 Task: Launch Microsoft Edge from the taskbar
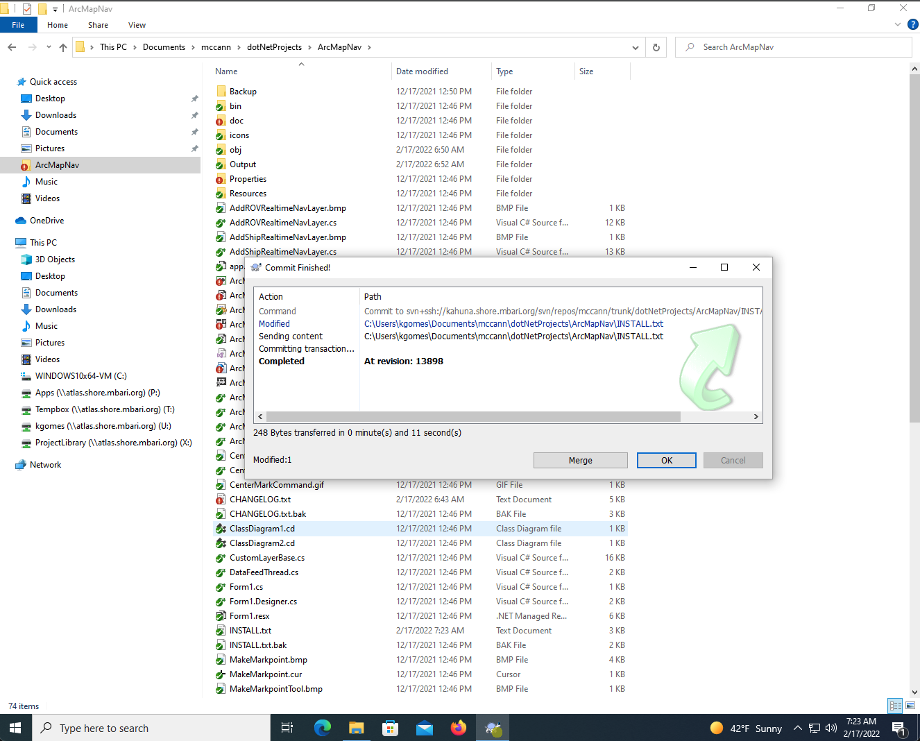coord(323,728)
